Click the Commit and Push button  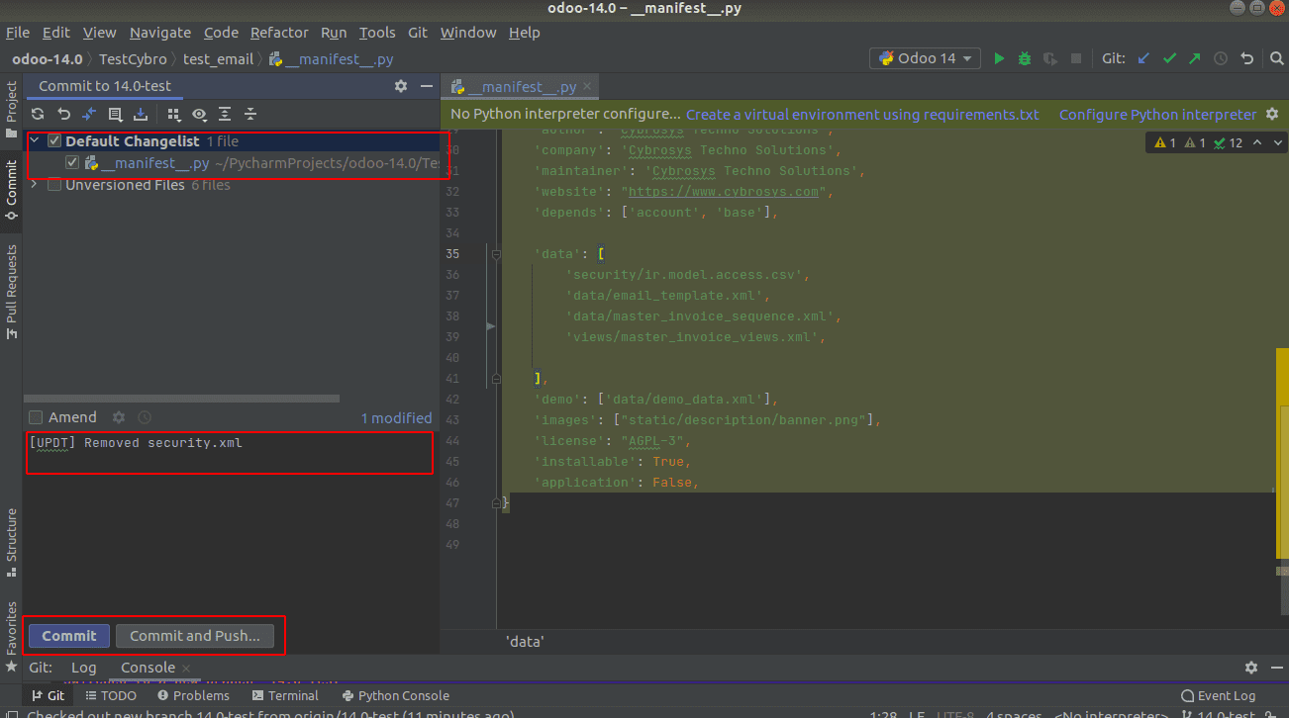pos(195,636)
